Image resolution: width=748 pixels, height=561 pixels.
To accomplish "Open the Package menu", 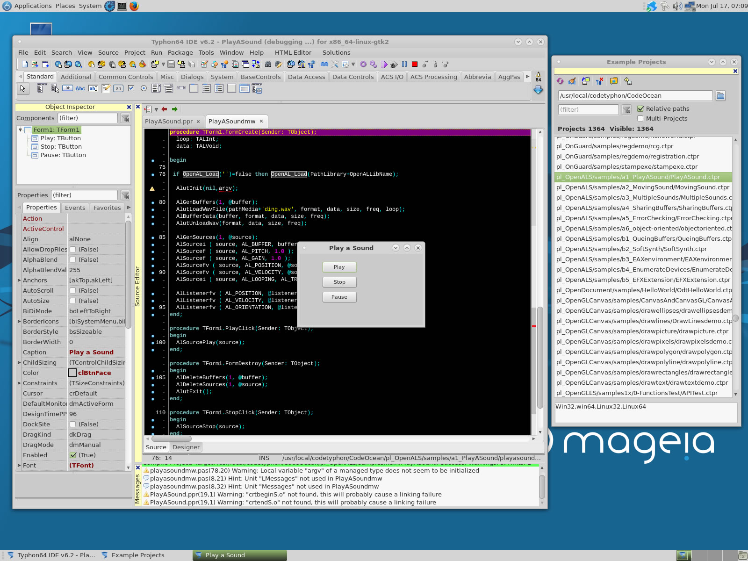I will (180, 53).
